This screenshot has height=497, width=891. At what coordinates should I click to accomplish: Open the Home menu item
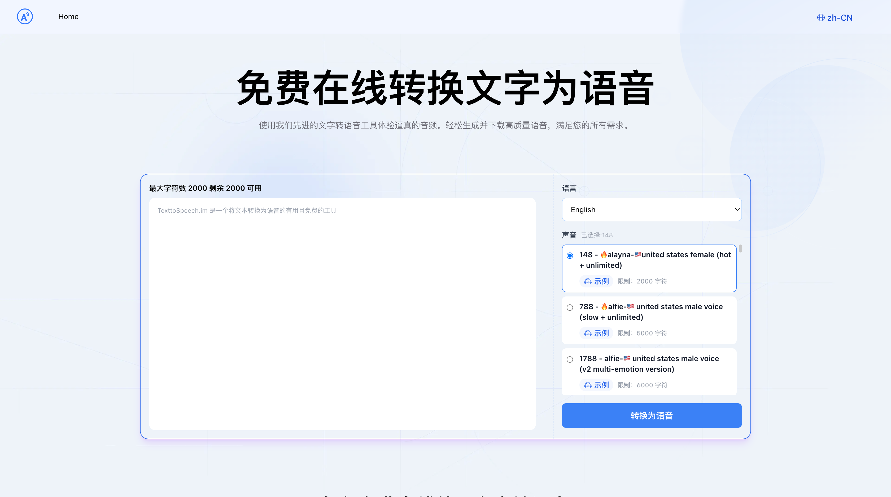tap(68, 17)
